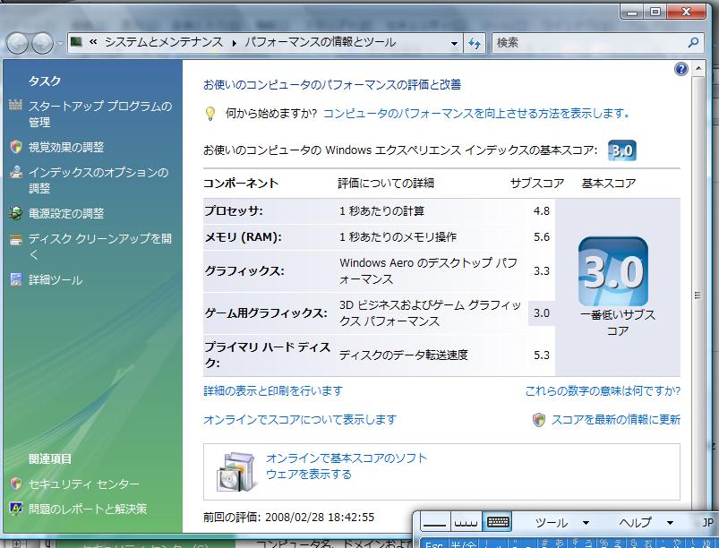The width and height of the screenshot is (719, 548).
Task: Click the Esc key on on-screen keyboard
Action: (434, 544)
